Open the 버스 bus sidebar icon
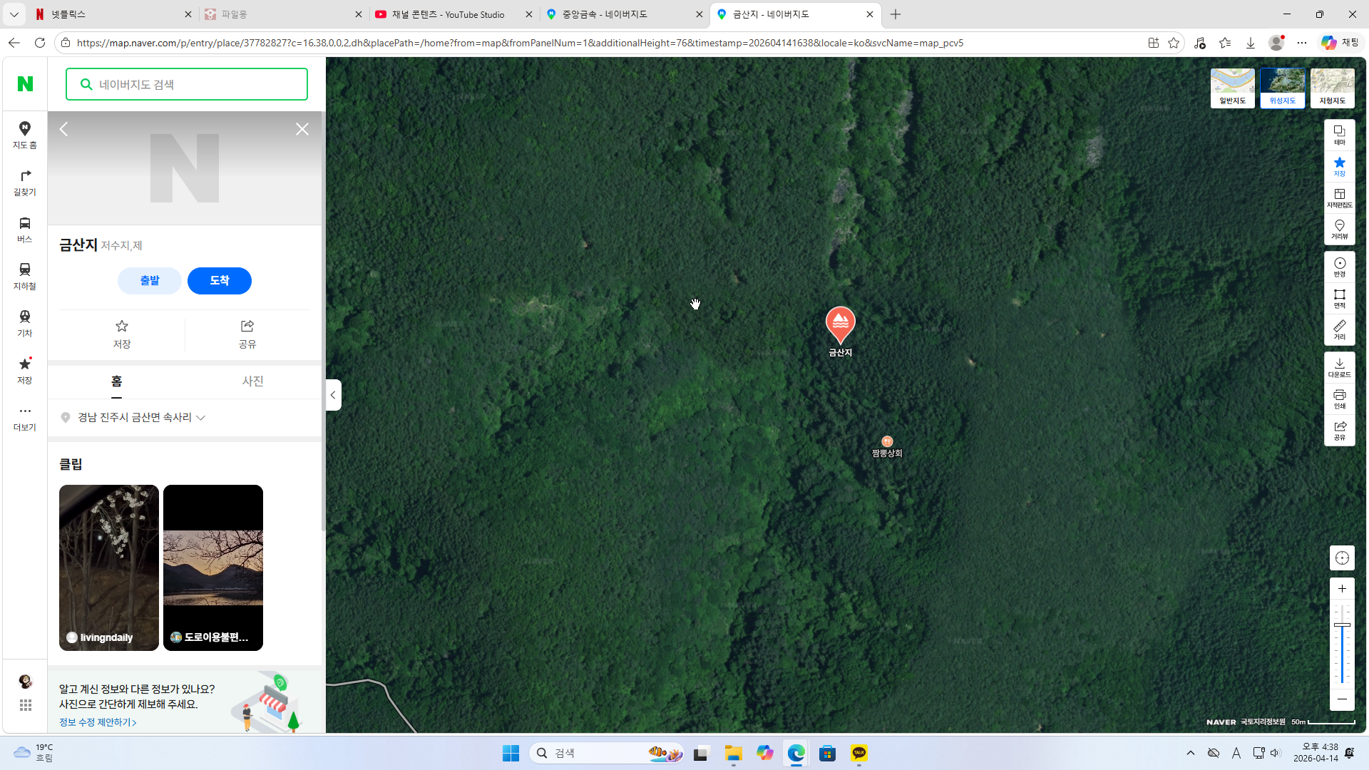The image size is (1369, 770). coord(25,230)
